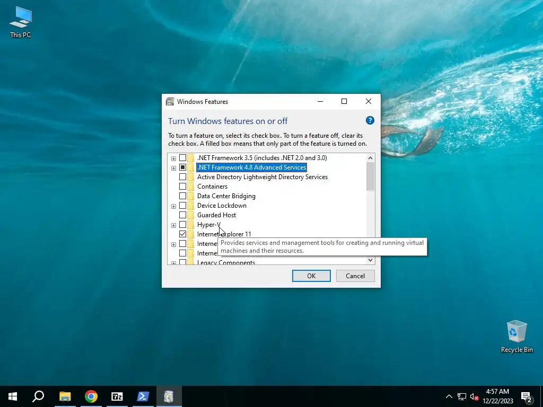The width and height of the screenshot is (543, 407).
Task: Select the Internet Explorer 11 row
Action: pos(224,234)
